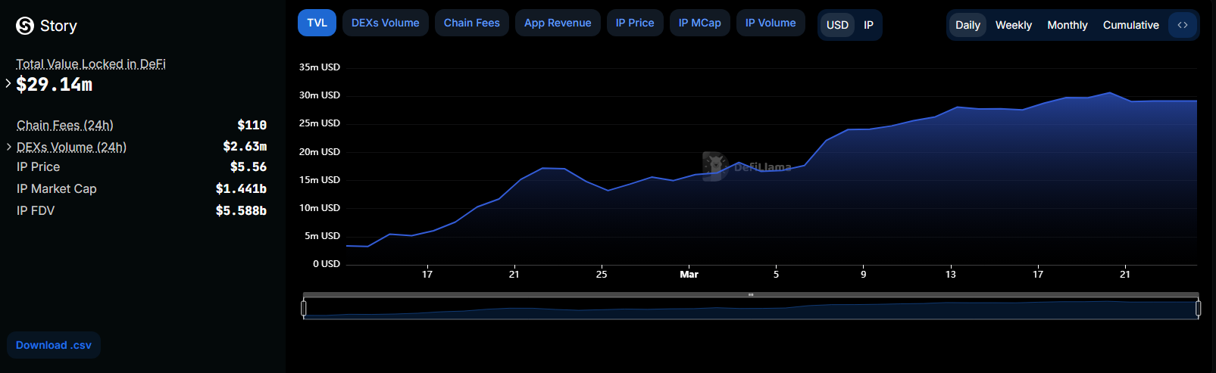This screenshot has width=1216, height=373.
Task: Click the Story chain name heading
Action: coord(58,26)
